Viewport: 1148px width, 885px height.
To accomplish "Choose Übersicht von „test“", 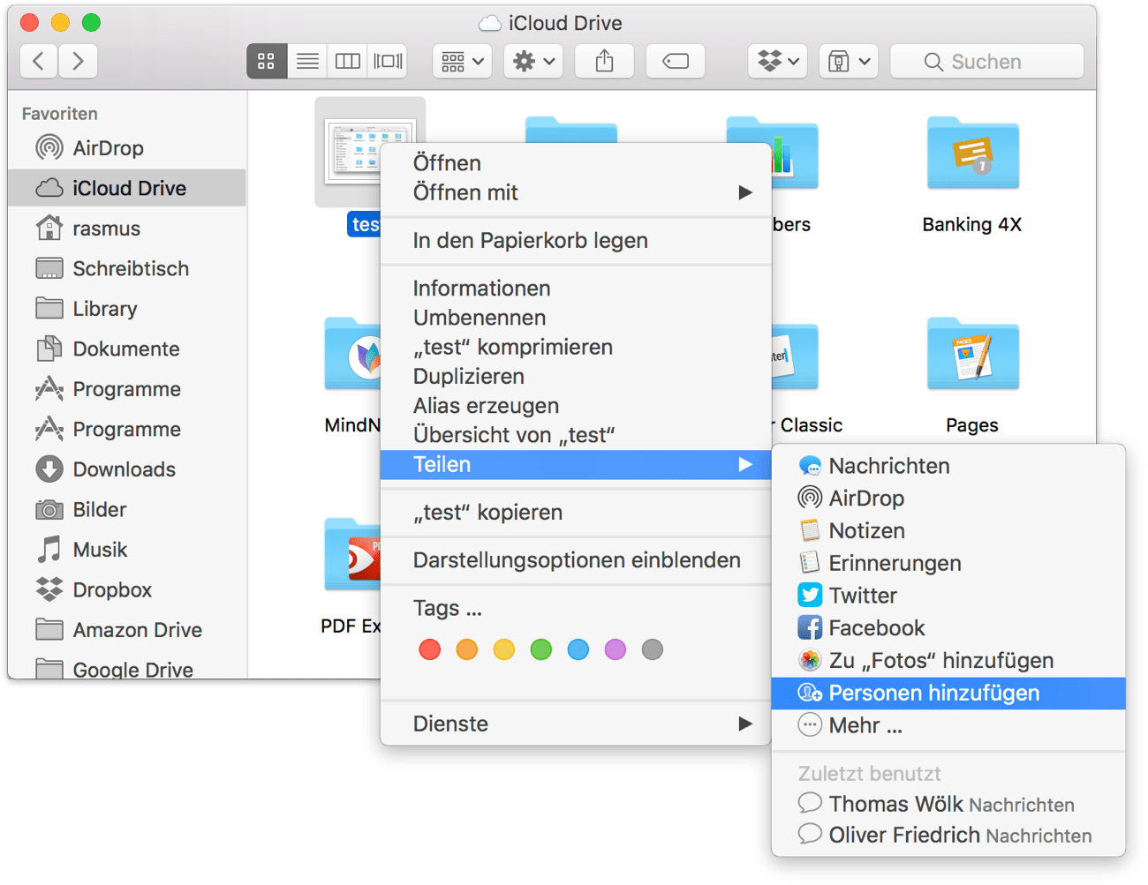I will [576, 435].
